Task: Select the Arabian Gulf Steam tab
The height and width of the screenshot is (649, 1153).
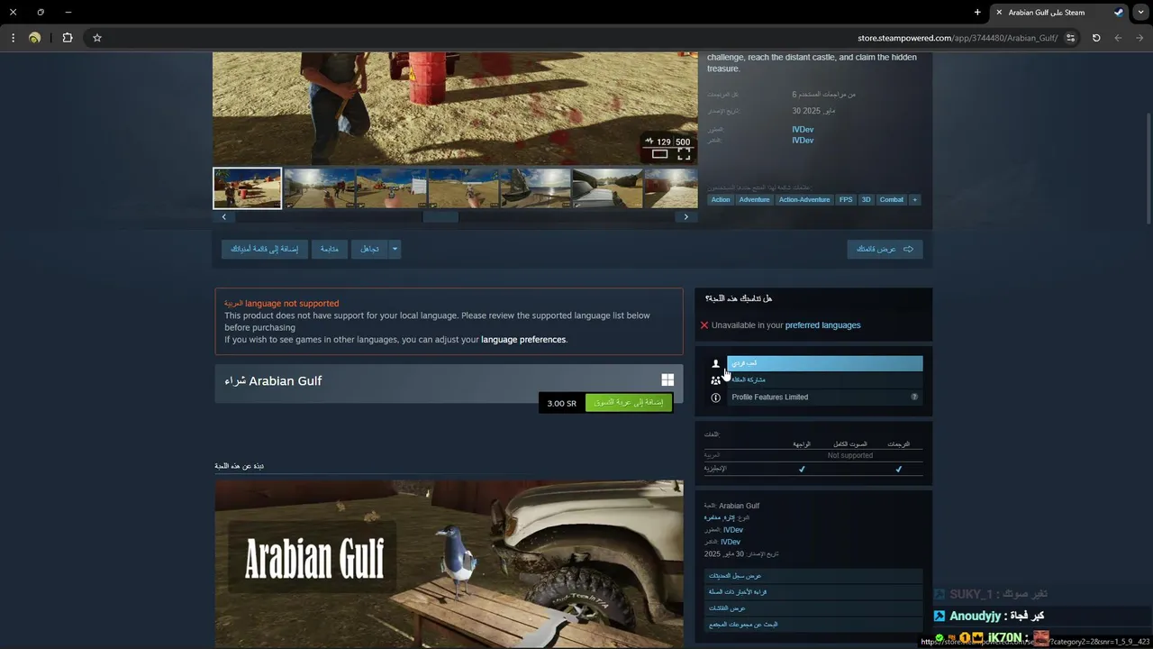Action: click(1060, 13)
